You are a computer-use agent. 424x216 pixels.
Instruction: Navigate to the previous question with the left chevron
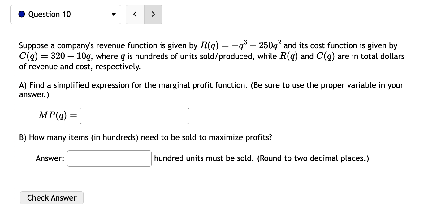[135, 14]
